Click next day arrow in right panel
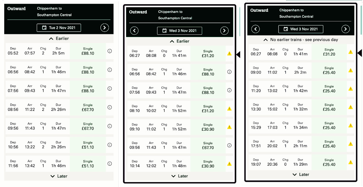 pyautogui.click(x=345, y=29)
